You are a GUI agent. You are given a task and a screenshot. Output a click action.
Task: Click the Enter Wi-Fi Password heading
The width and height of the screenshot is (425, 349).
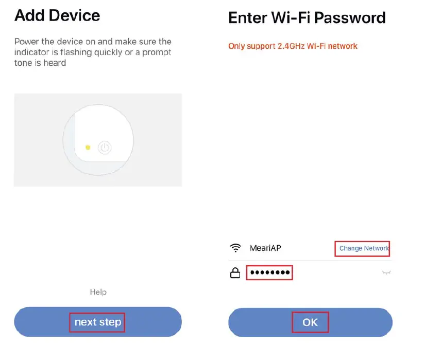pyautogui.click(x=307, y=18)
